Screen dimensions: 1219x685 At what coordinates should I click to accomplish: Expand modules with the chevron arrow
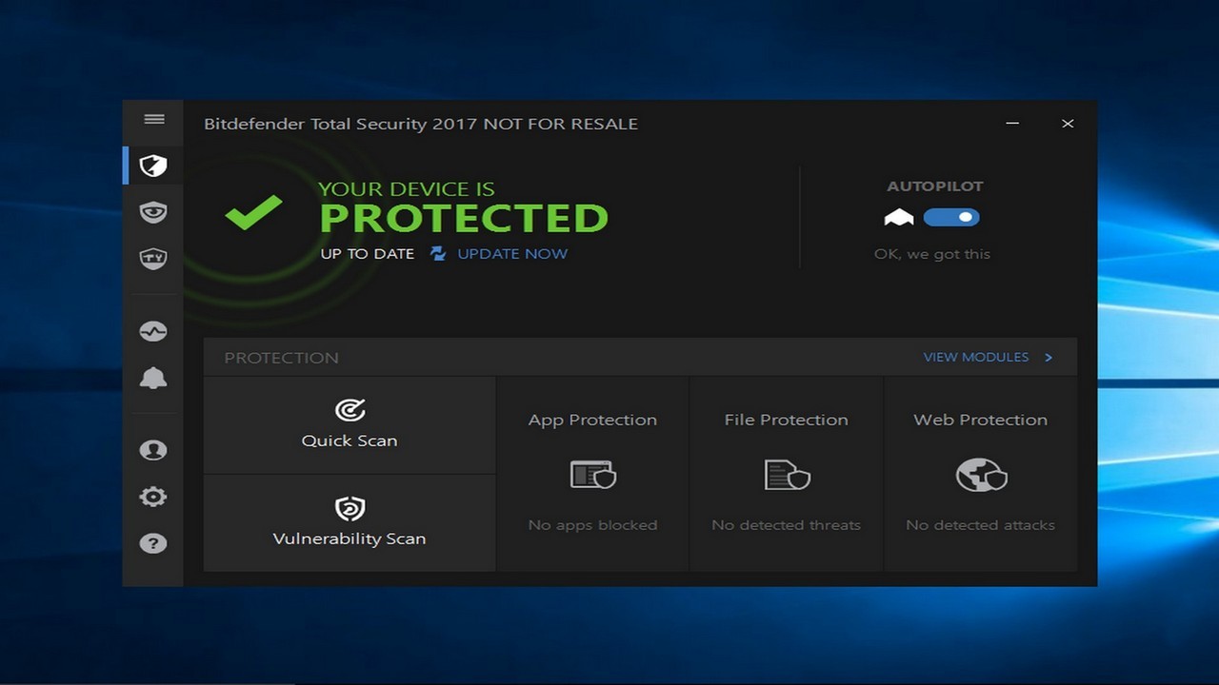[x=1049, y=358]
